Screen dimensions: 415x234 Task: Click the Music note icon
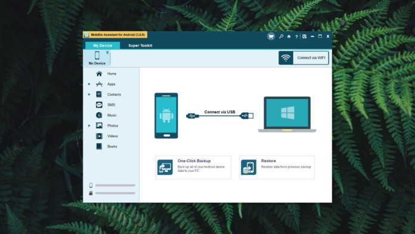pos(99,115)
